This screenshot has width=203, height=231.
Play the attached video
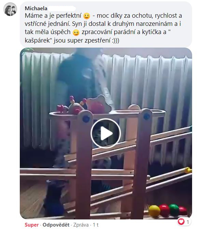coord(106,133)
